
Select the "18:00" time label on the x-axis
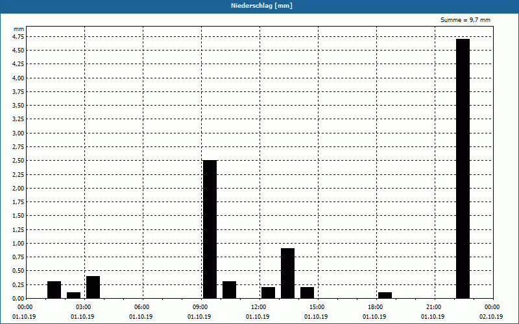pyautogui.click(x=377, y=307)
